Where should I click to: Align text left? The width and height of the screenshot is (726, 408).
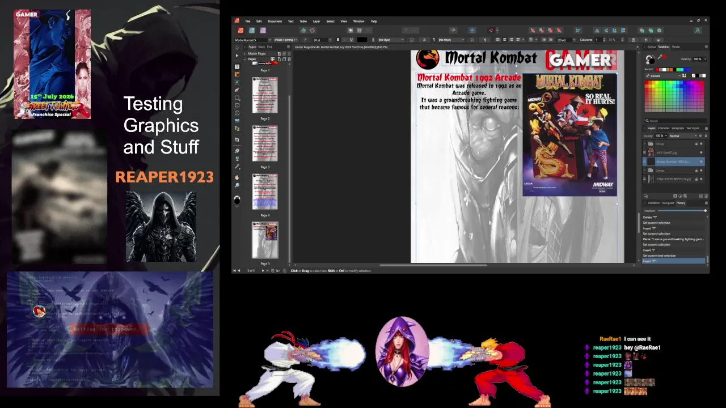point(498,40)
